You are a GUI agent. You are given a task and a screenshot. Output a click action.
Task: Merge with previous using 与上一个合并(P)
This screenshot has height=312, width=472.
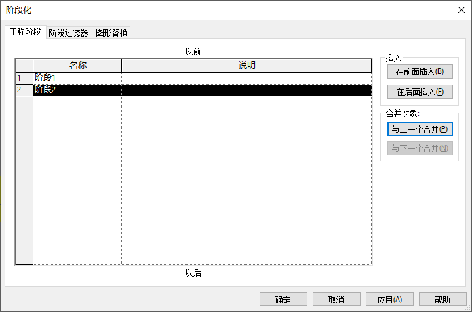pos(420,129)
